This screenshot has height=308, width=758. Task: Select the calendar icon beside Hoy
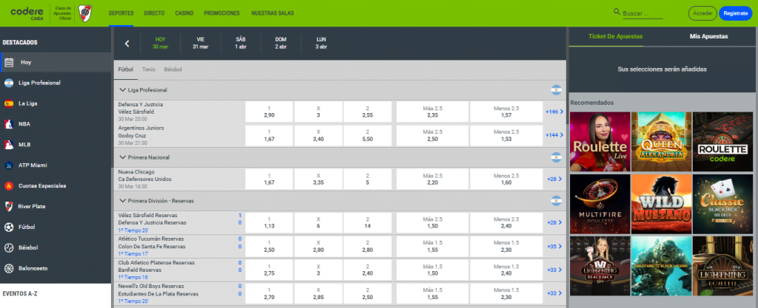(9, 62)
